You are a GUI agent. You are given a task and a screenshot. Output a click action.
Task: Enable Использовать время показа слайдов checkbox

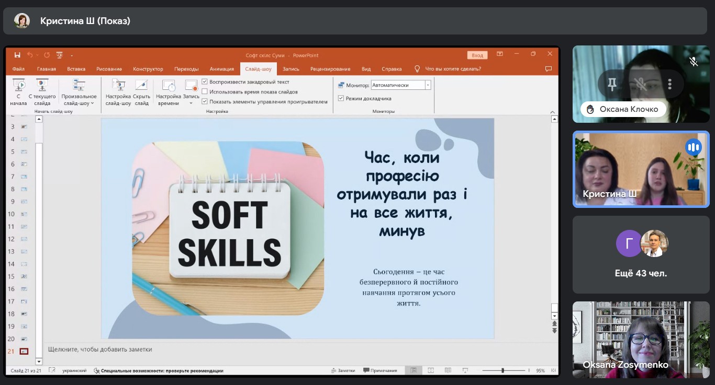pos(205,92)
